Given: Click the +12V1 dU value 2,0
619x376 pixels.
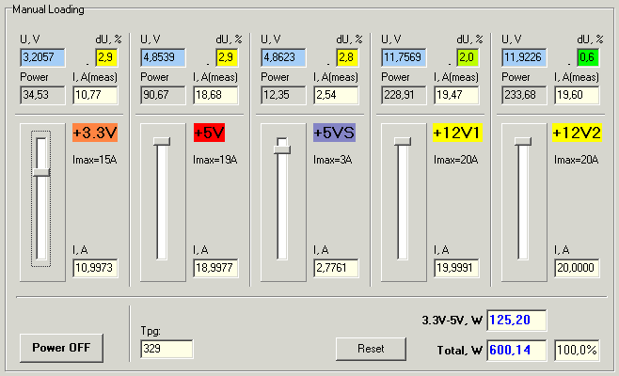Looking at the screenshot, I should [x=468, y=57].
